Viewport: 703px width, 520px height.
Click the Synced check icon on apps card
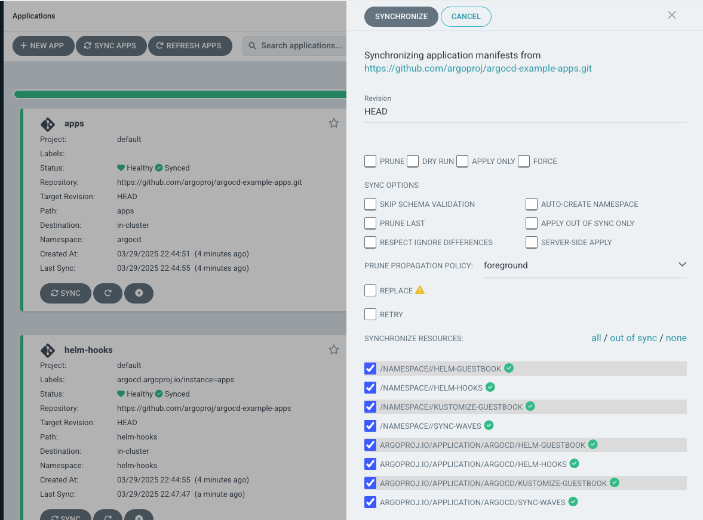pos(159,168)
